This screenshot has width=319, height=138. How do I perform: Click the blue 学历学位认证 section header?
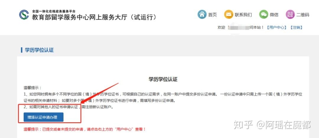coord(39,50)
